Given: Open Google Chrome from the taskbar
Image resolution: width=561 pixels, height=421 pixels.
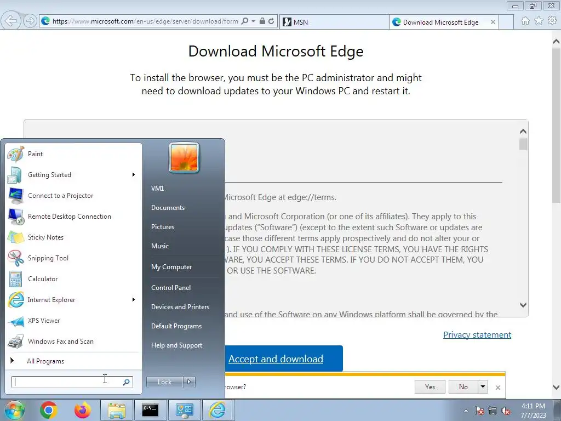Looking at the screenshot, I should (x=49, y=410).
